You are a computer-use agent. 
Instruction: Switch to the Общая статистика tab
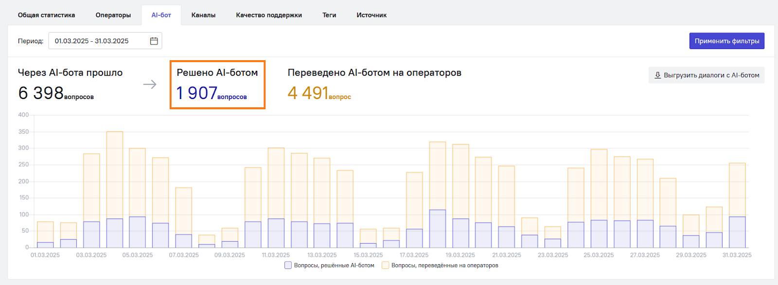[x=47, y=15]
